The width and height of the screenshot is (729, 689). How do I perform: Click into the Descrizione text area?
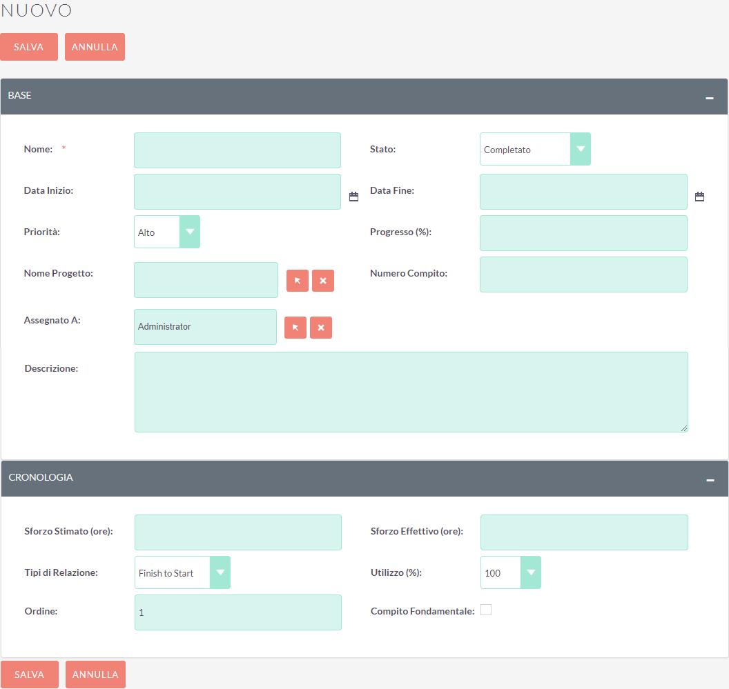pos(411,392)
